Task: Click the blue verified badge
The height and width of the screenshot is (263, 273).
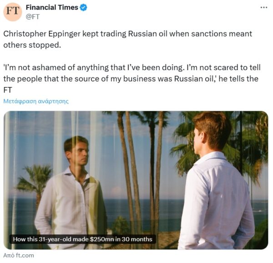Action: (x=84, y=7)
